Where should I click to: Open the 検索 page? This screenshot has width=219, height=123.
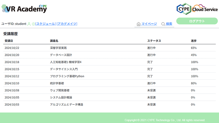[169, 24]
